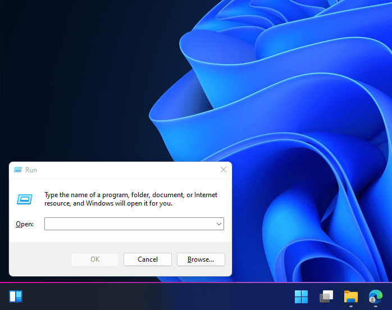Open the Widgets panel from taskbar

(x=16, y=297)
